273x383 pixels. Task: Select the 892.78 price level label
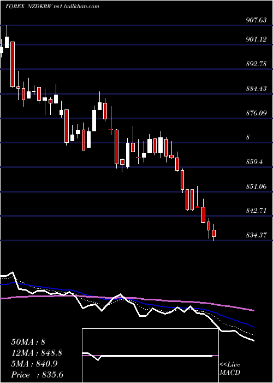pyautogui.click(x=256, y=64)
